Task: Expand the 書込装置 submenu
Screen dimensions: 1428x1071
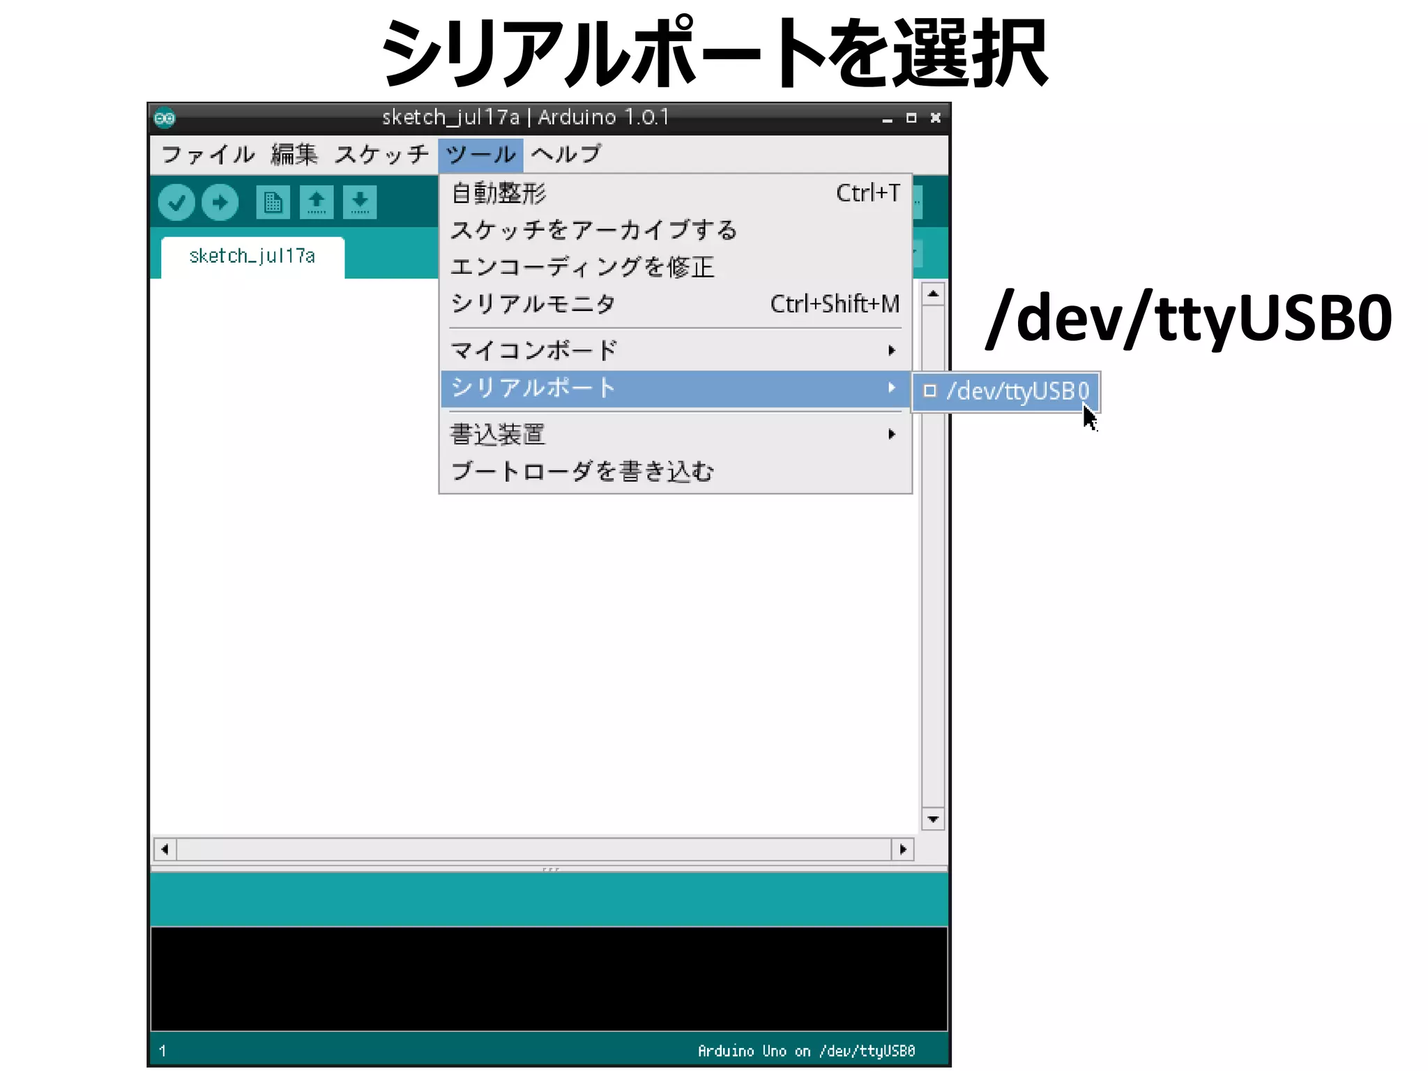Action: (676, 434)
